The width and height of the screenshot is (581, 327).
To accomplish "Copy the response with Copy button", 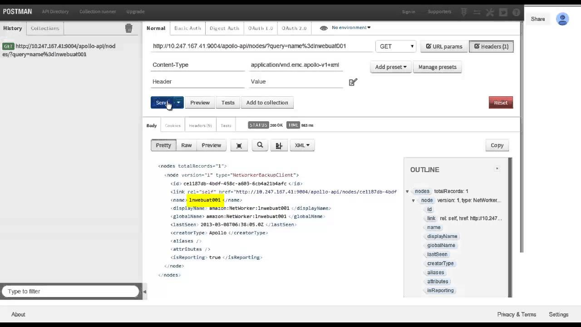I will 497,145.
